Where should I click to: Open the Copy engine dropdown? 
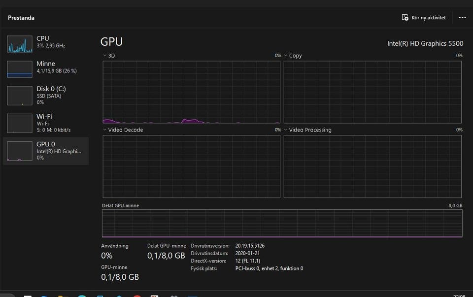click(x=286, y=56)
